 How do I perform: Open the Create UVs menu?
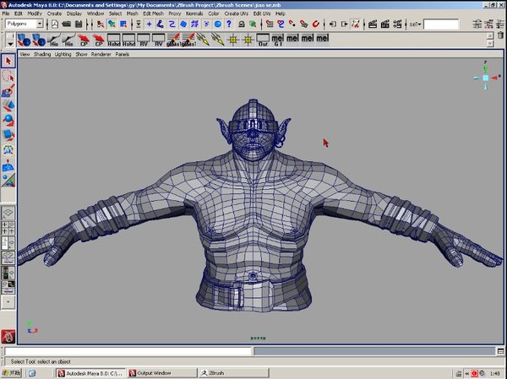[237, 14]
